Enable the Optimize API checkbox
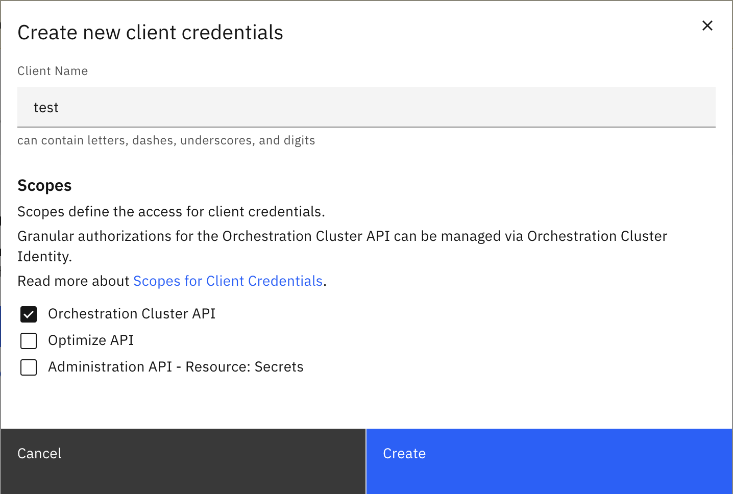The width and height of the screenshot is (733, 494). 29,341
